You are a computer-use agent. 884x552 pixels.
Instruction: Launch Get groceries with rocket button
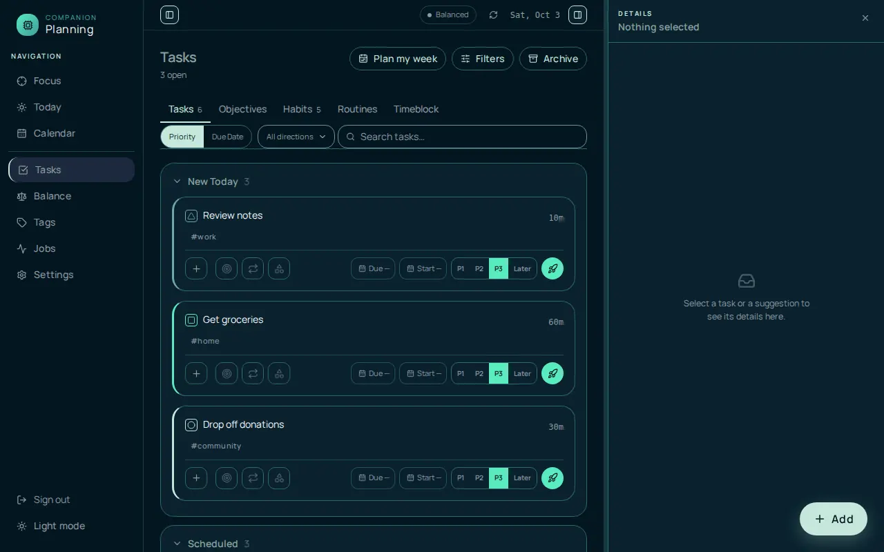tap(552, 373)
